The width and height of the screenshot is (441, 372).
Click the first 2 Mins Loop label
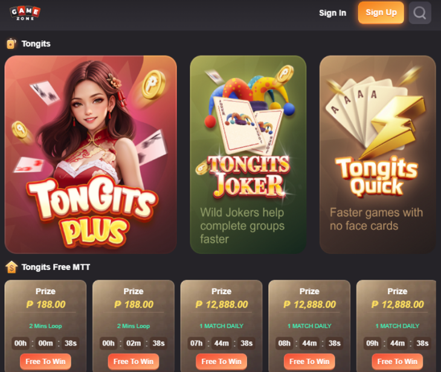pyautogui.click(x=45, y=326)
